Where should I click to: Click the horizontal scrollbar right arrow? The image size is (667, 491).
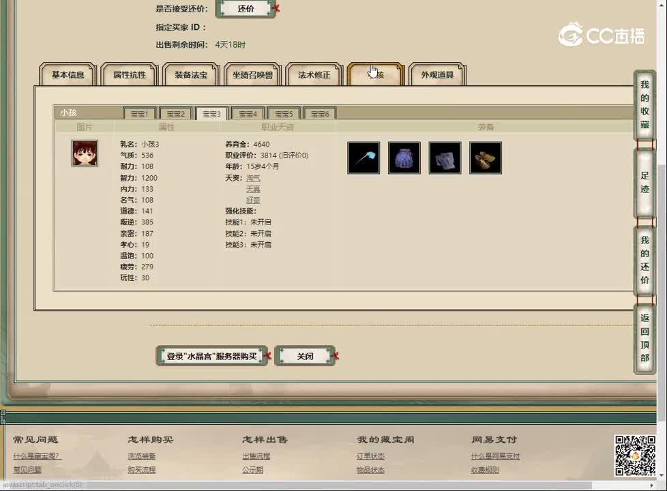tap(652, 485)
